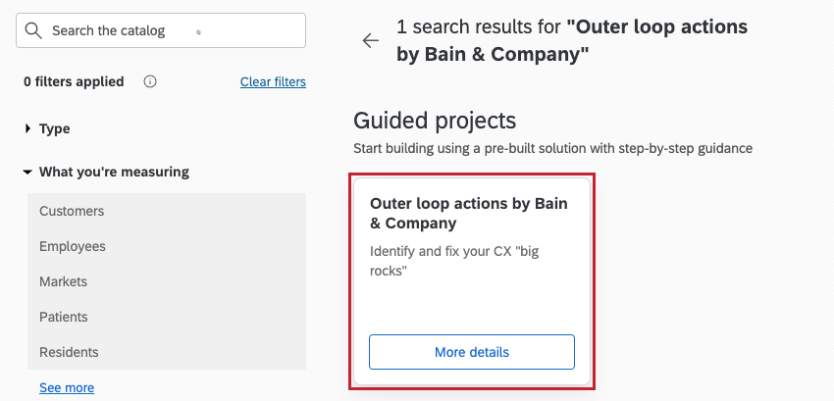Choose the Residents filter option
Viewport: 834px width, 401px height.
pyautogui.click(x=69, y=352)
